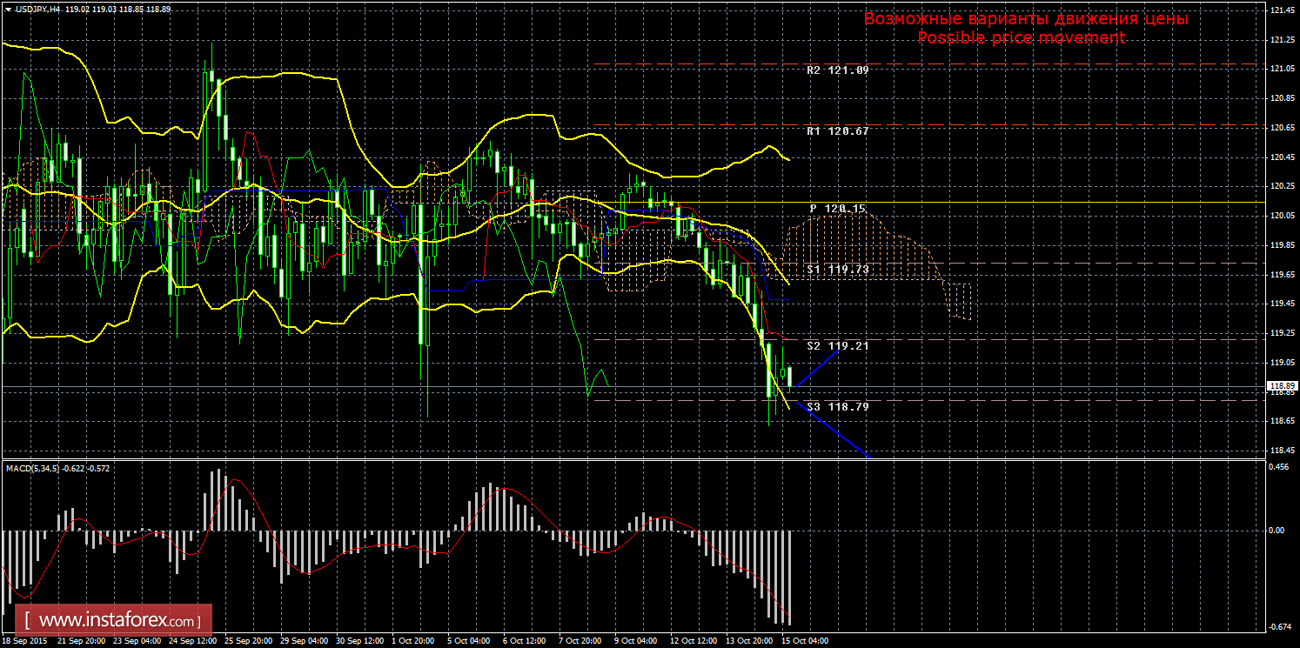The height and width of the screenshot is (648, 1300).
Task: Select the S3 118.79 support label
Action: (x=837, y=406)
